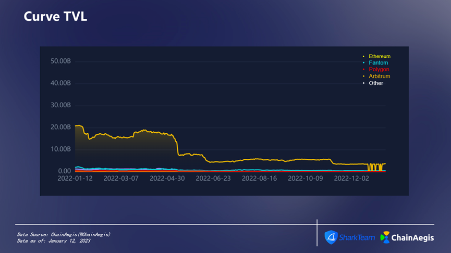Click the 2022-06-23 date label
The width and height of the screenshot is (451, 253).
tap(213, 179)
